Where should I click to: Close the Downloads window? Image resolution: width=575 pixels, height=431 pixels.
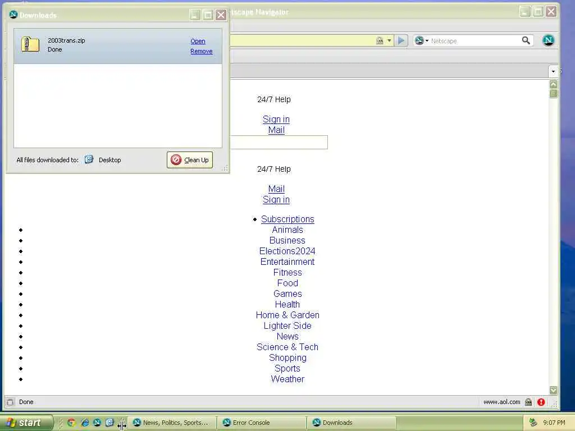[221, 15]
